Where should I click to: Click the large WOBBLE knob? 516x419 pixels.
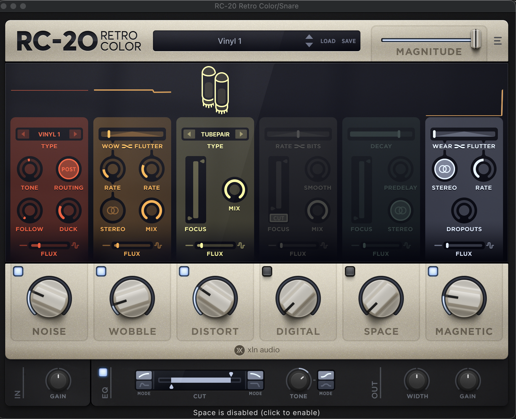point(132,298)
